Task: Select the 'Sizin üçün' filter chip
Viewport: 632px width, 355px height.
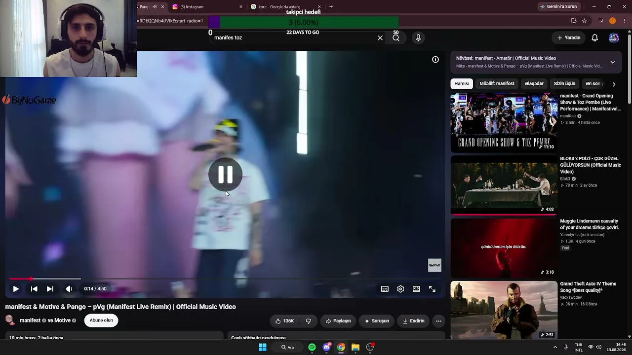Action: 564,84
